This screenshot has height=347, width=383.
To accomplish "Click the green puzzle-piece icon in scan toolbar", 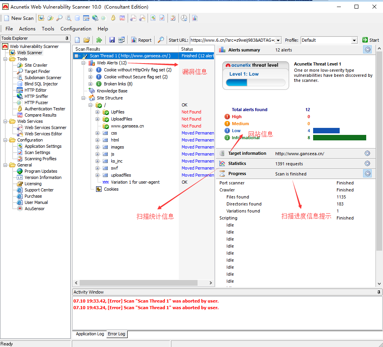I will (99, 40).
